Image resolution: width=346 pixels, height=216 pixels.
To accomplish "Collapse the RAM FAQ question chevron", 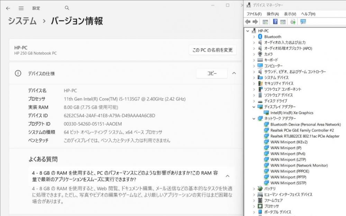I will coord(228,176).
